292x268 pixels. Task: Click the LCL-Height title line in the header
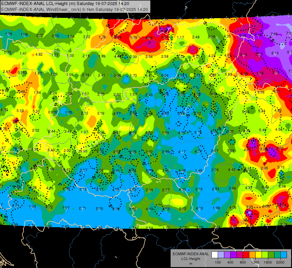65,4
